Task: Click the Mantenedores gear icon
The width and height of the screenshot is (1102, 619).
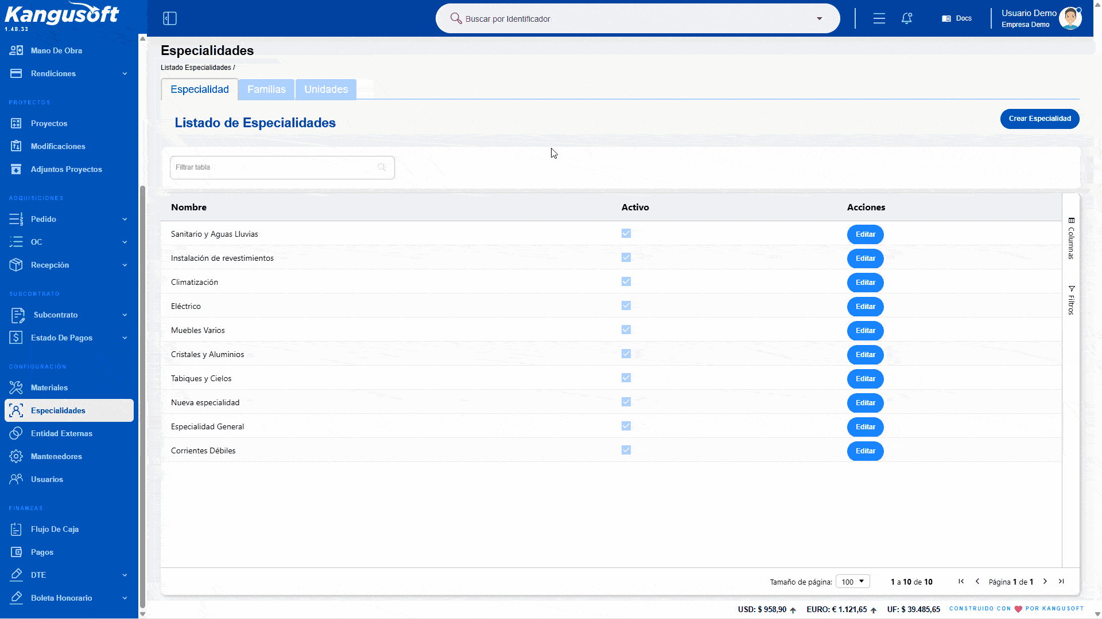Action: (x=16, y=456)
